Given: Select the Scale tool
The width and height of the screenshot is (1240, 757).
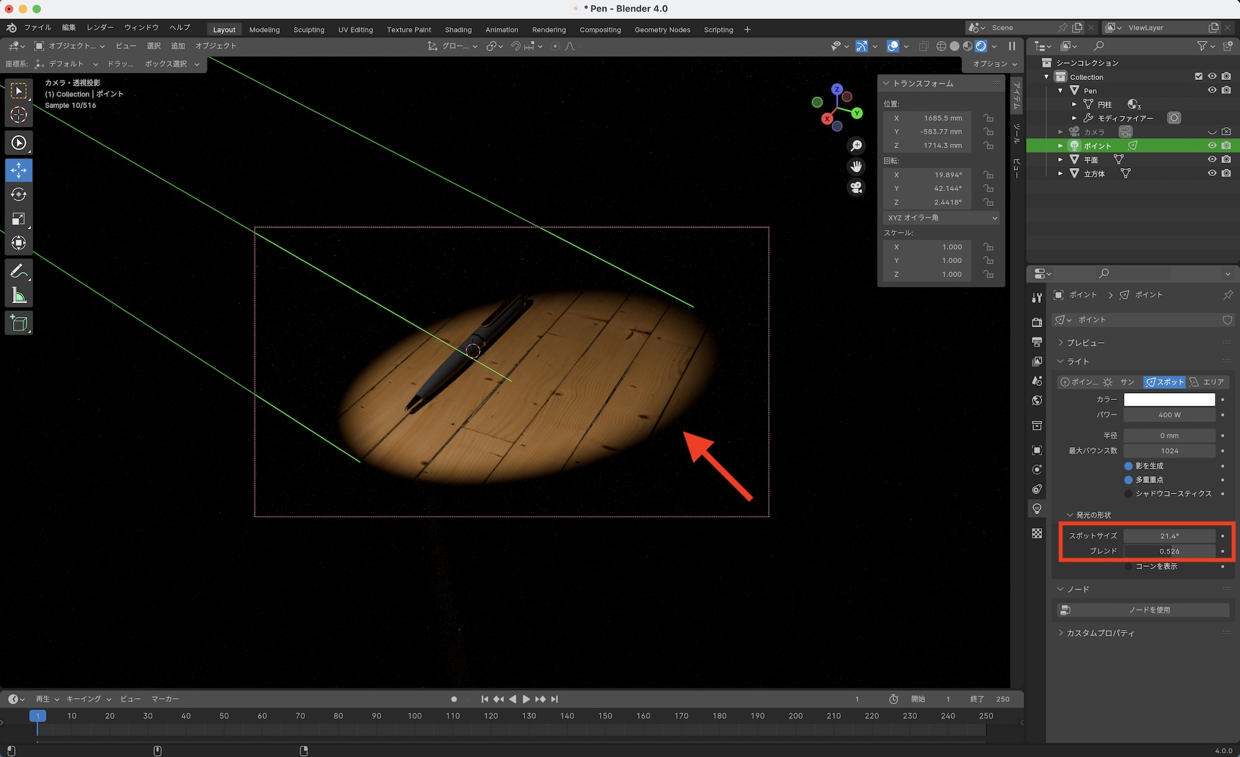Looking at the screenshot, I should 19,219.
